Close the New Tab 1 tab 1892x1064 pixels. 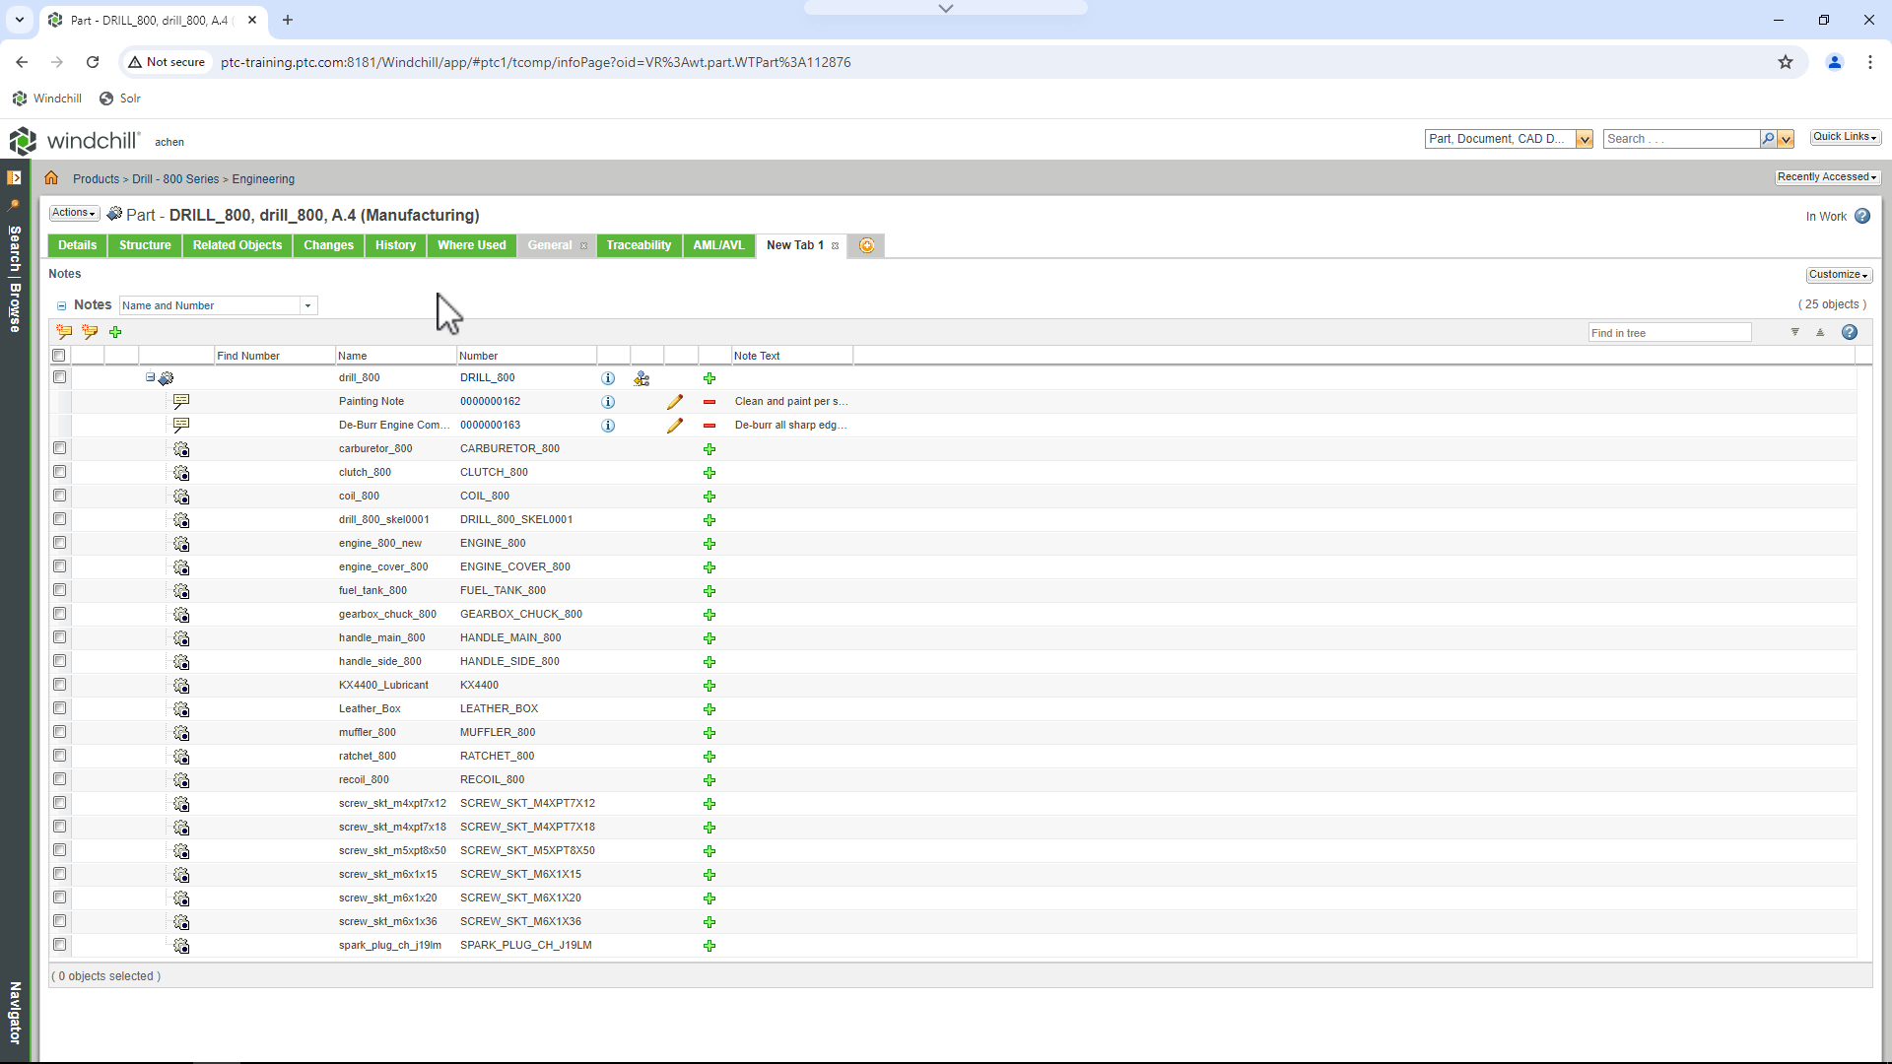click(x=836, y=246)
